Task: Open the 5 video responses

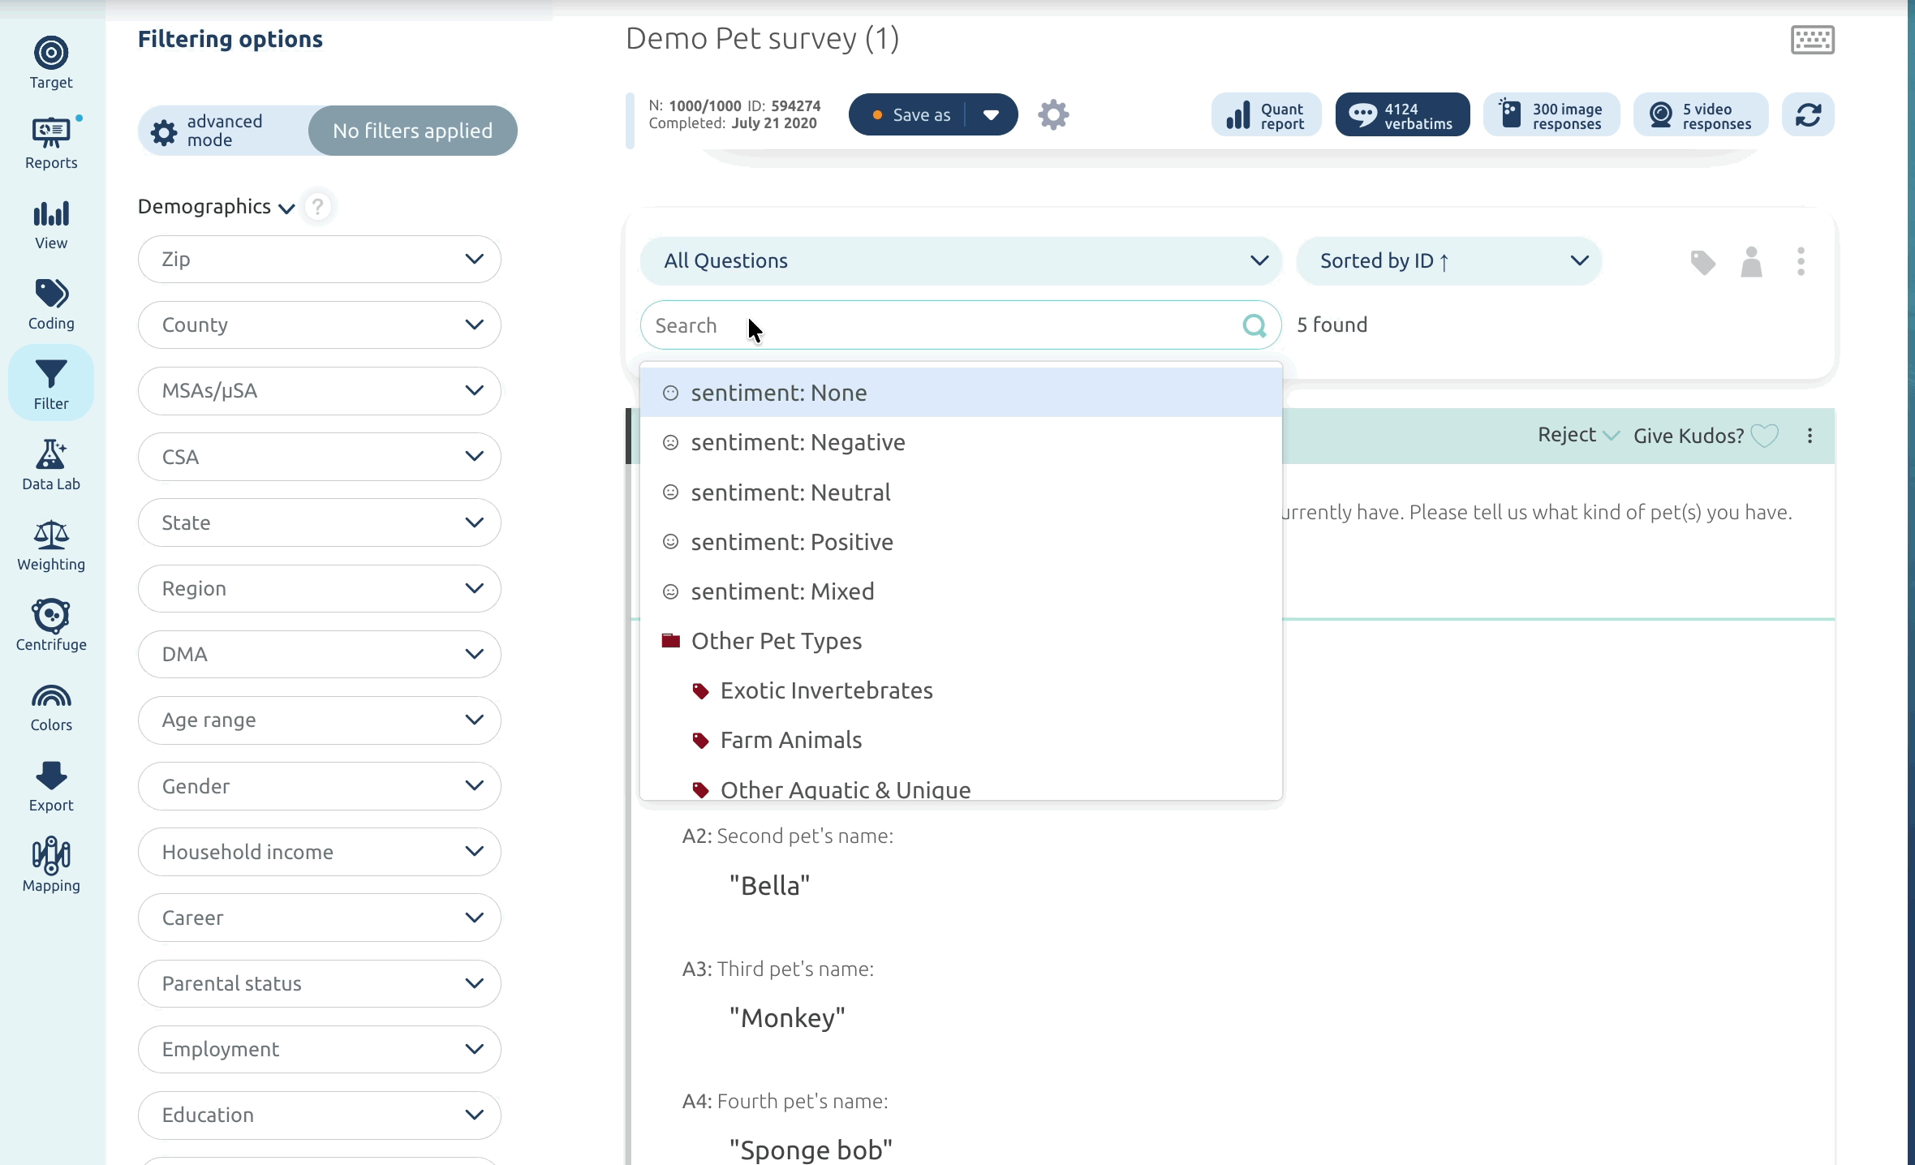Action: coord(1701,114)
